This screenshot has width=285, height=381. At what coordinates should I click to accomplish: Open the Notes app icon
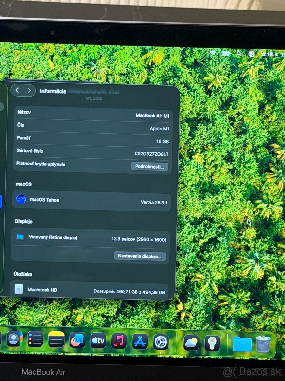click(56, 340)
